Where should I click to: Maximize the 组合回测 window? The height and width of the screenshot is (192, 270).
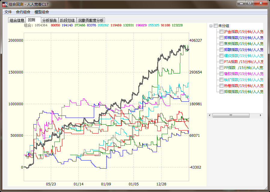pyautogui.click(x=250, y=3)
